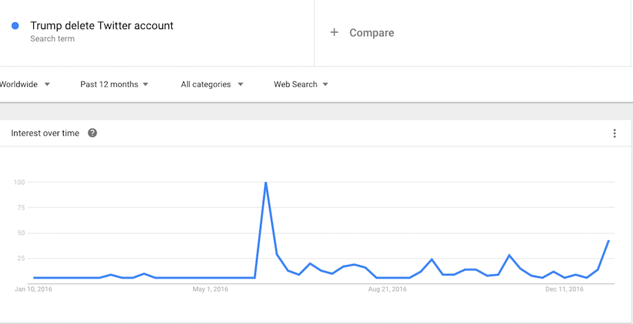Click the plus icon beside Compare
This screenshot has height=324, width=633.
(334, 33)
